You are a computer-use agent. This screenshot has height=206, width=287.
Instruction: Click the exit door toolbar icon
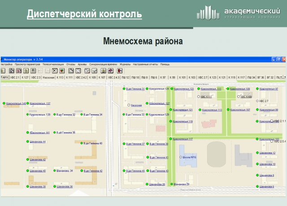click(x=120, y=71)
